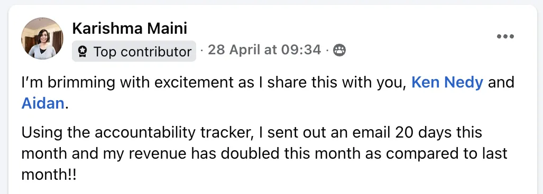Image resolution: width=543 pixels, height=194 pixels.
Task: Open the post via 28 April timestamp
Action: click(264, 51)
